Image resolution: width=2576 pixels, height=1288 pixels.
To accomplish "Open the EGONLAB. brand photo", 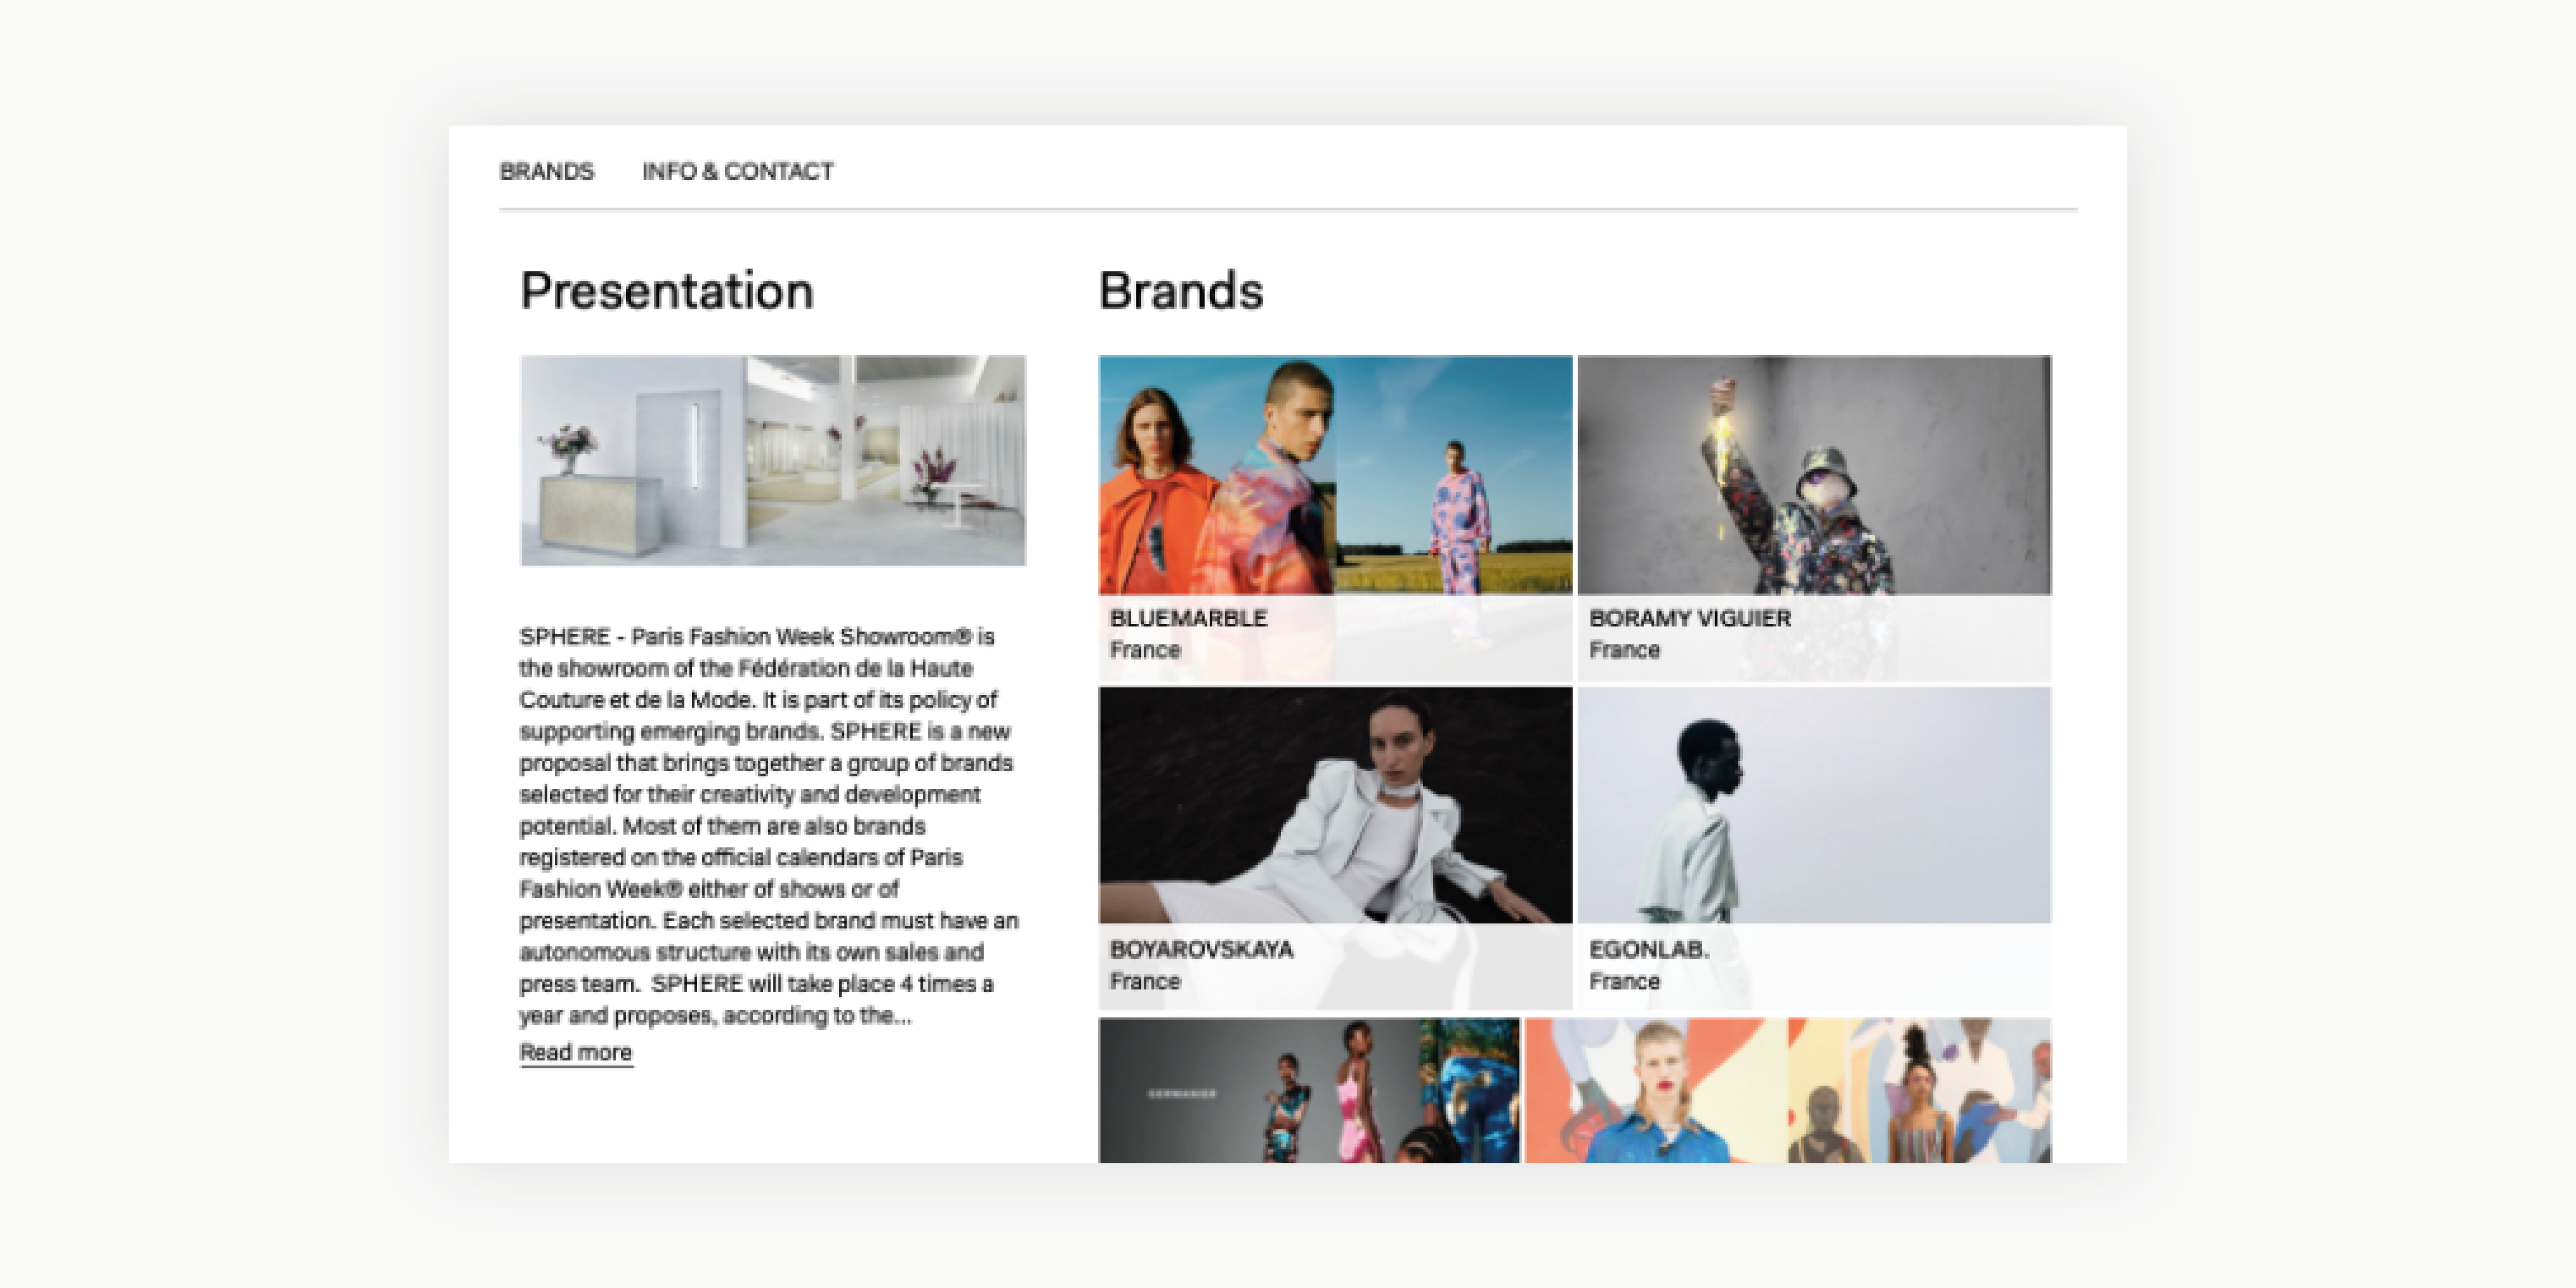I will pos(1814,805).
